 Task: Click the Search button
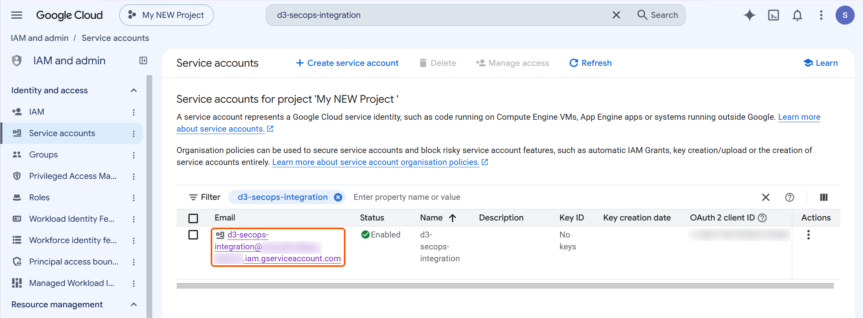point(658,15)
